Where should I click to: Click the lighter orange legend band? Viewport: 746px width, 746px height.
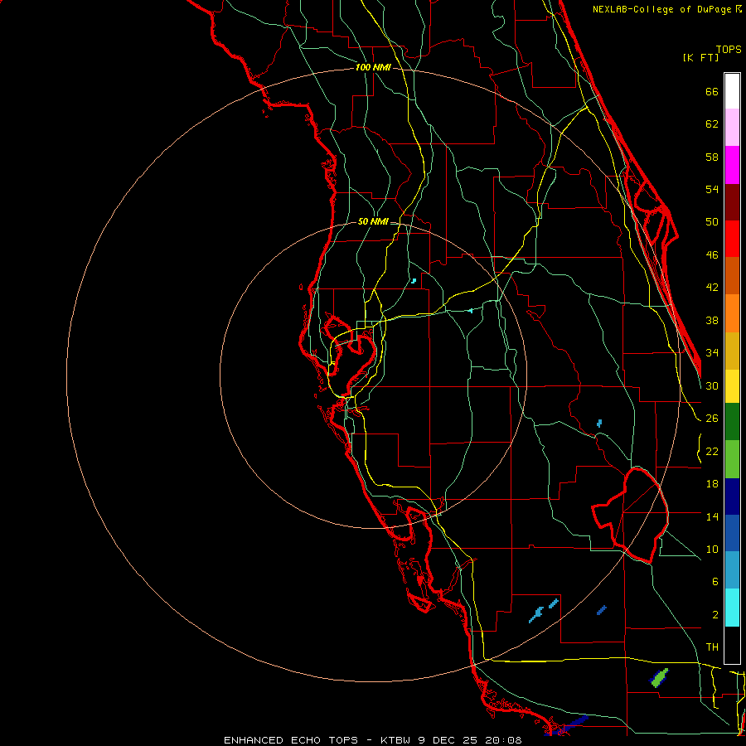click(x=732, y=313)
